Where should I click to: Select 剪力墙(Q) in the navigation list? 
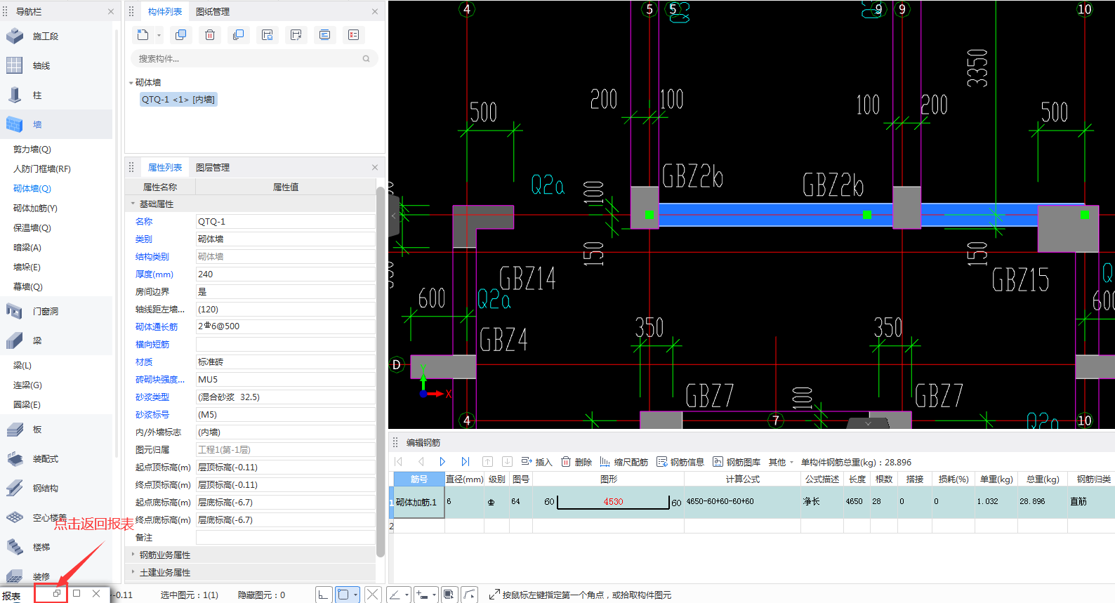32,150
